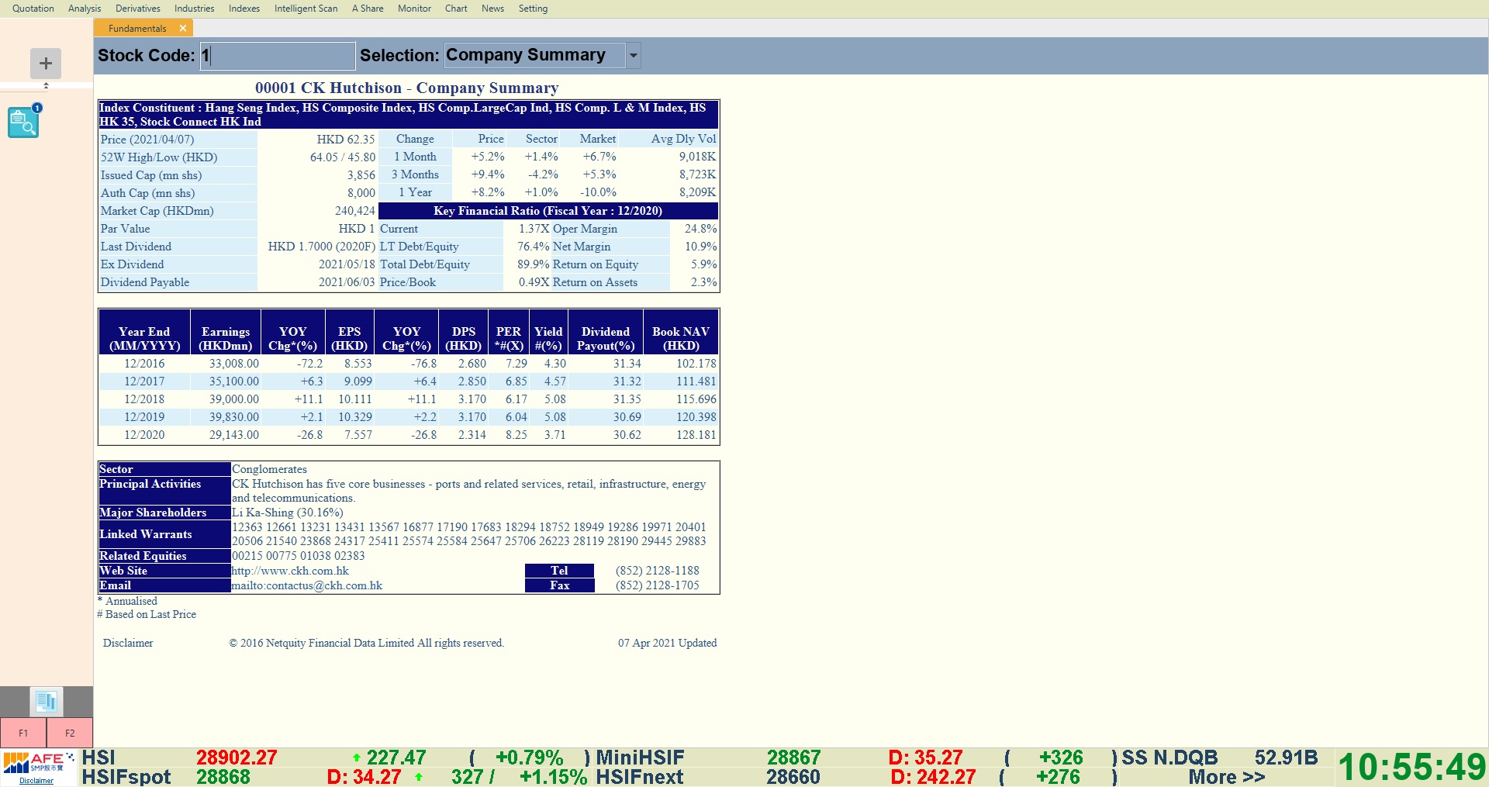Click the MiniHSIF ticker label

point(640,758)
